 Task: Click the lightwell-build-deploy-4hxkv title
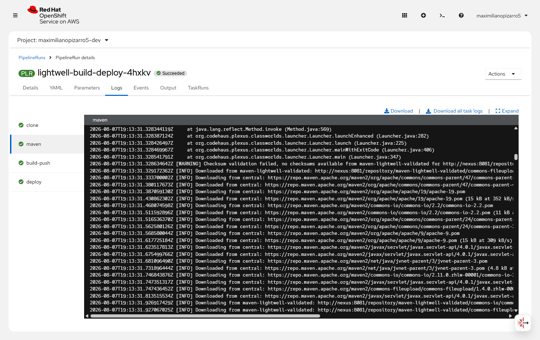(94, 73)
